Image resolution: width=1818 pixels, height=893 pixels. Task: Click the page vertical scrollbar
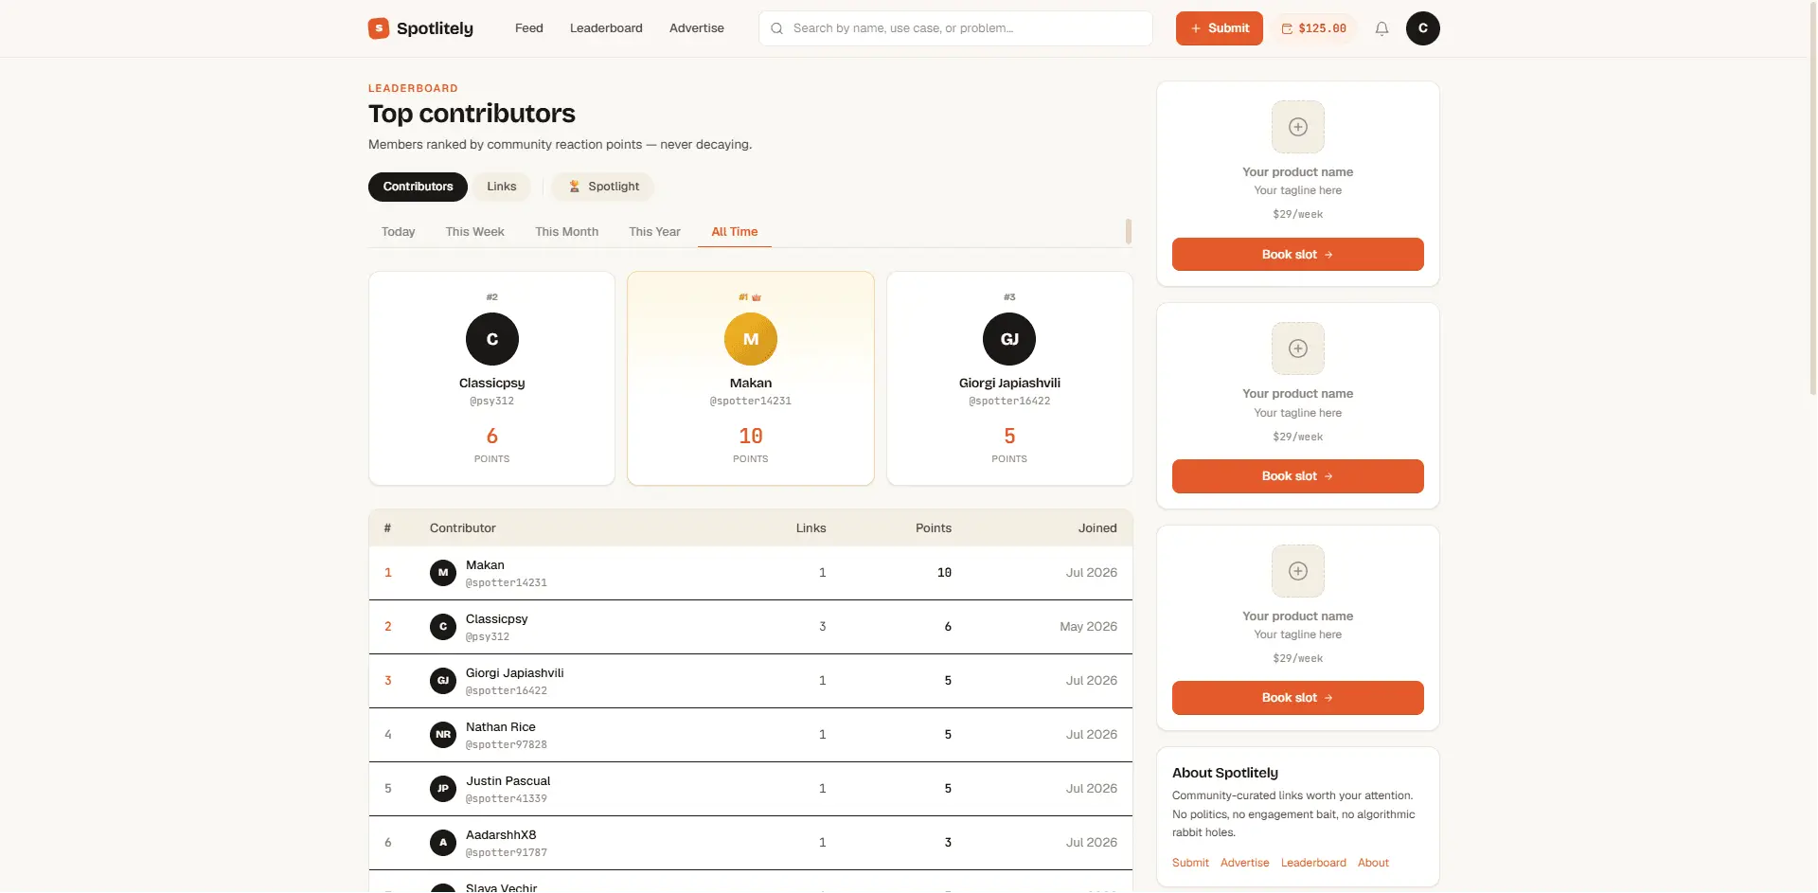coord(1812,197)
